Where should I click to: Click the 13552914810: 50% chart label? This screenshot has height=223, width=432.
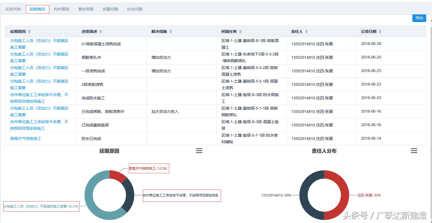coord(276,195)
